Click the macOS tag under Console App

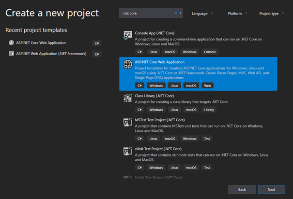[170, 52]
